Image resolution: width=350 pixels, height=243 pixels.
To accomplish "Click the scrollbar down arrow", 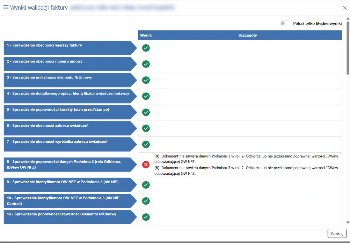I will tap(348, 222).
